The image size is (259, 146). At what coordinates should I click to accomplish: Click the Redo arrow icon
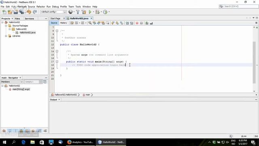pyautogui.click(x=35, y=12)
